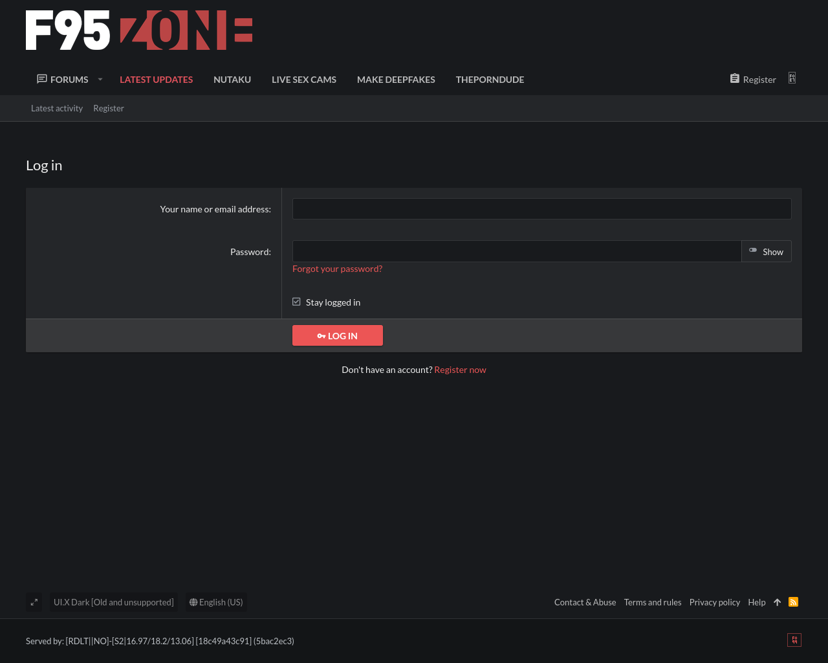Focus the Password input field
Image resolution: width=828 pixels, height=663 pixels.
[517, 251]
